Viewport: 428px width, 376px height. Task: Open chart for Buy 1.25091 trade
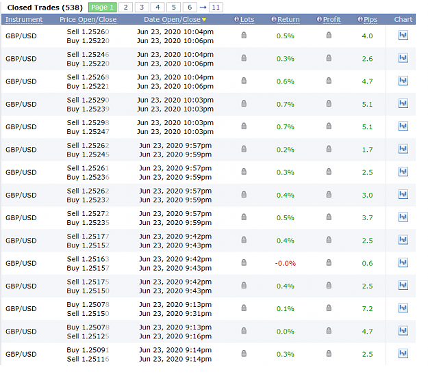[403, 353]
